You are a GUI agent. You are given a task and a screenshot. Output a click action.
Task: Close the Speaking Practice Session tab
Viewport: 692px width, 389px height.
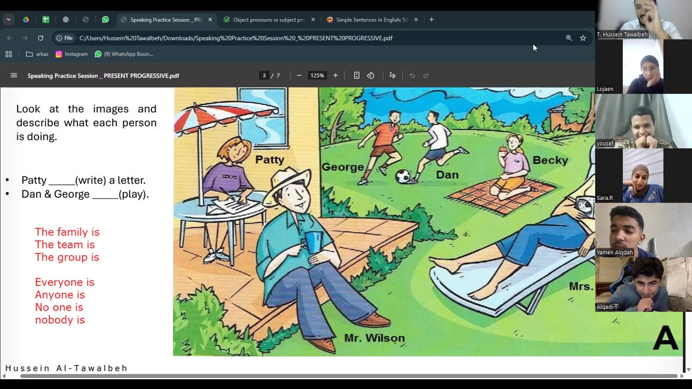210,19
